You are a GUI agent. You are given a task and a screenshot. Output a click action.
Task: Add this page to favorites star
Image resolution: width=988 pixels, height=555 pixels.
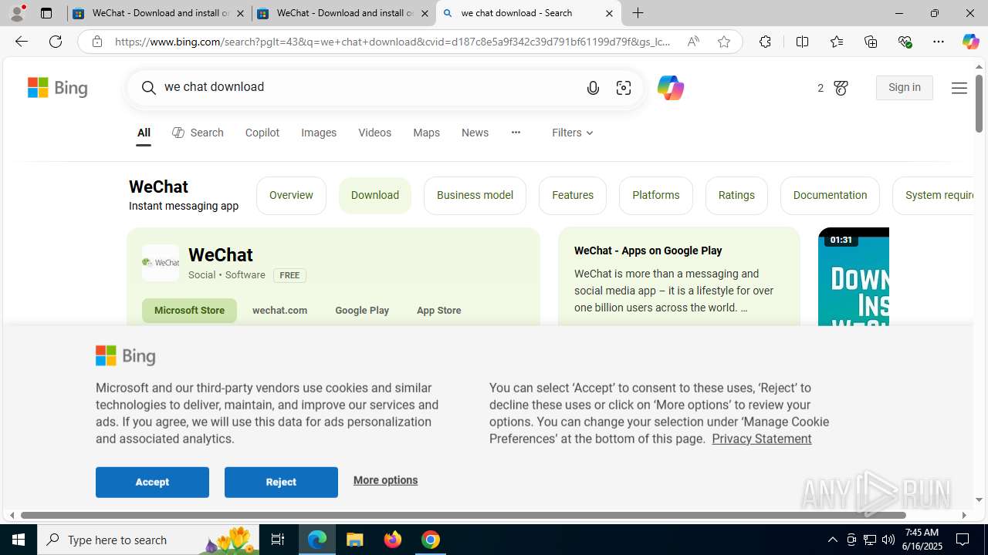pyautogui.click(x=723, y=42)
